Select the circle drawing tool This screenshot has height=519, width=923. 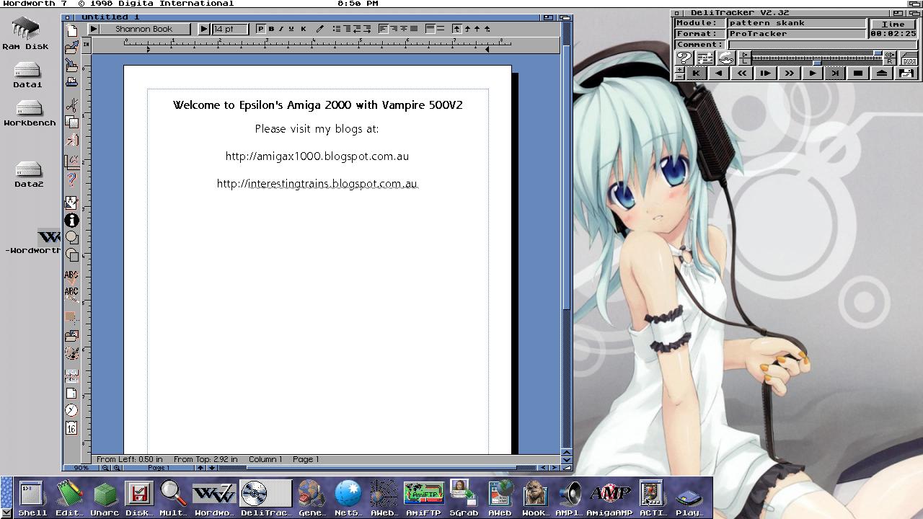pyautogui.click(x=71, y=237)
